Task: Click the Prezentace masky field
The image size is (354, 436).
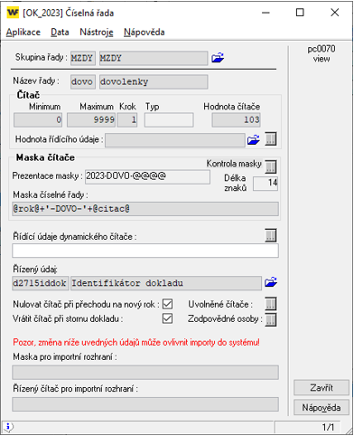Action: point(147,176)
